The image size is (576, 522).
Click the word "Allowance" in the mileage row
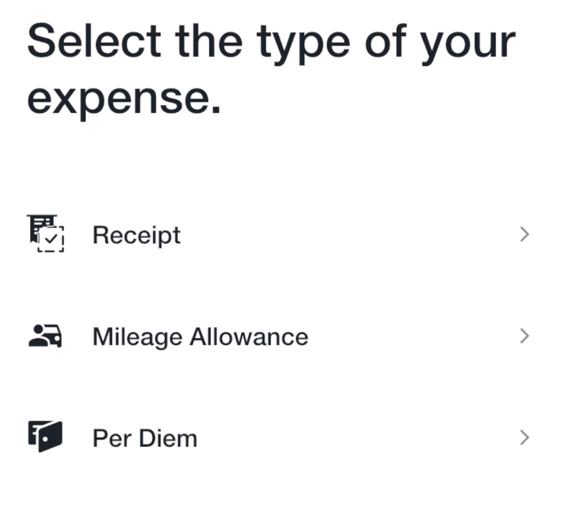[x=249, y=337]
